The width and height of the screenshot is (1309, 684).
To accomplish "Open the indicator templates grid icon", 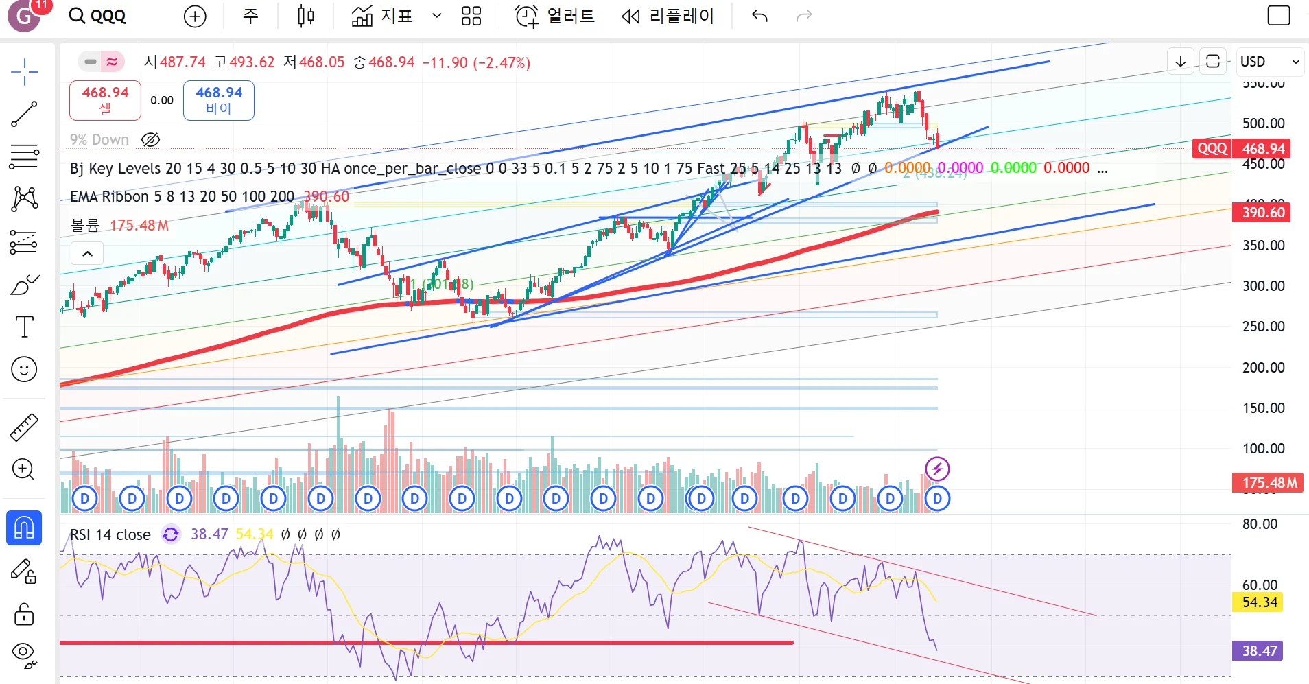I will tap(471, 16).
